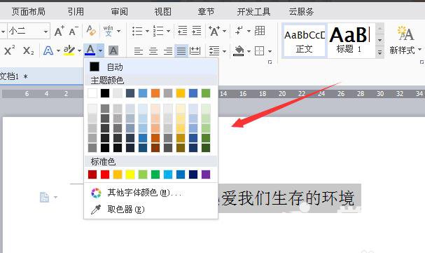Pick the standard yellow color swatch
This screenshot has height=253, width=425.
[x=130, y=175]
